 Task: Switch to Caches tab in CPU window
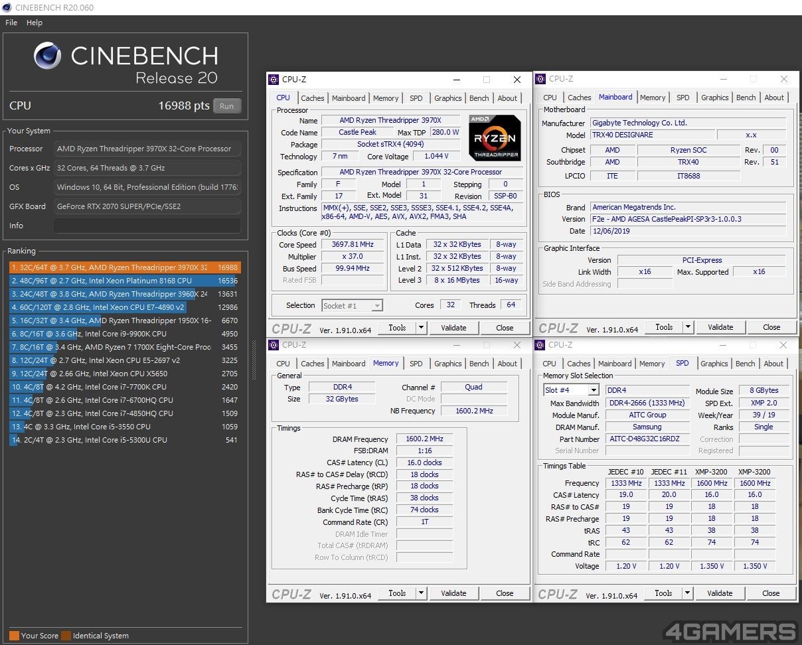(x=313, y=98)
